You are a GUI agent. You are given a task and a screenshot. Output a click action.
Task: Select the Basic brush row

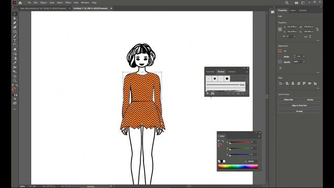(225, 85)
